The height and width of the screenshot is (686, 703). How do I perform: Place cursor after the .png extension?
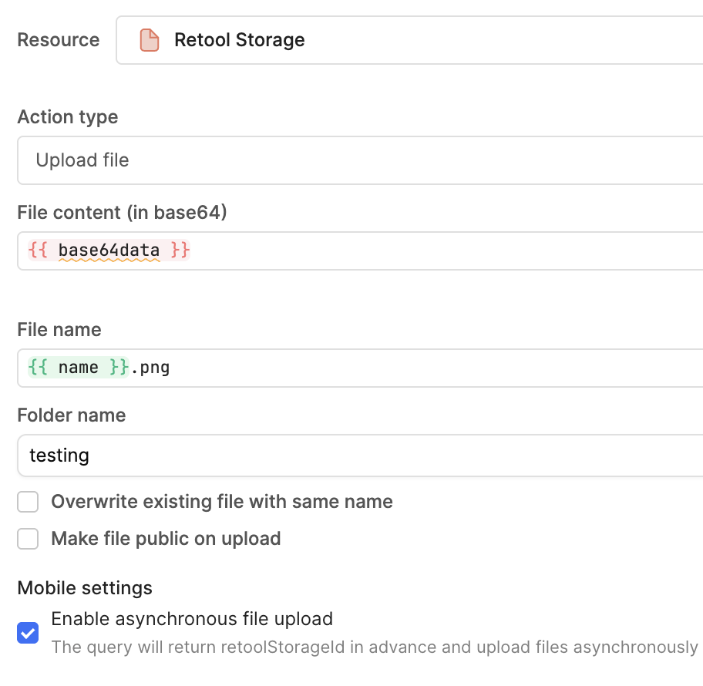(170, 368)
